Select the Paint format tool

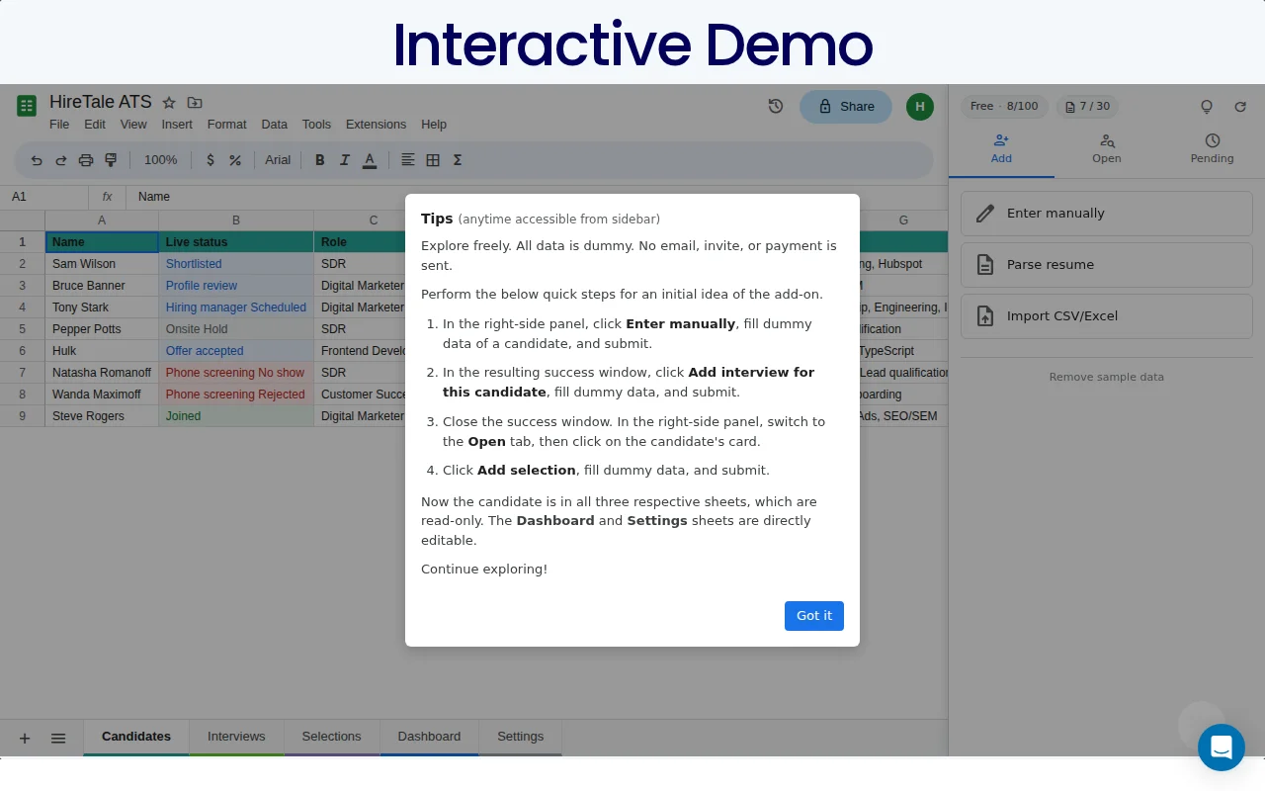click(111, 160)
